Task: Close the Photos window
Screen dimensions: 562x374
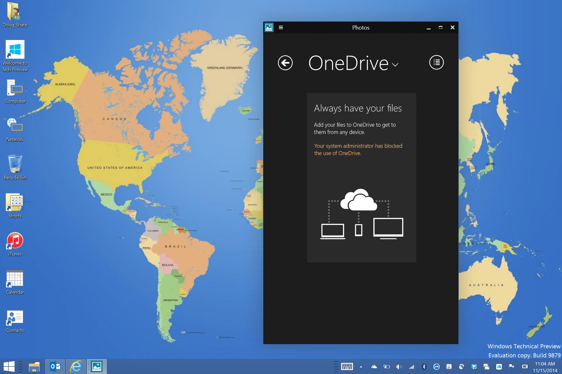Action: tap(452, 27)
